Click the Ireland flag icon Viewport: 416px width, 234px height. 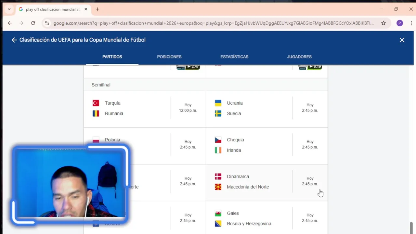(x=218, y=150)
